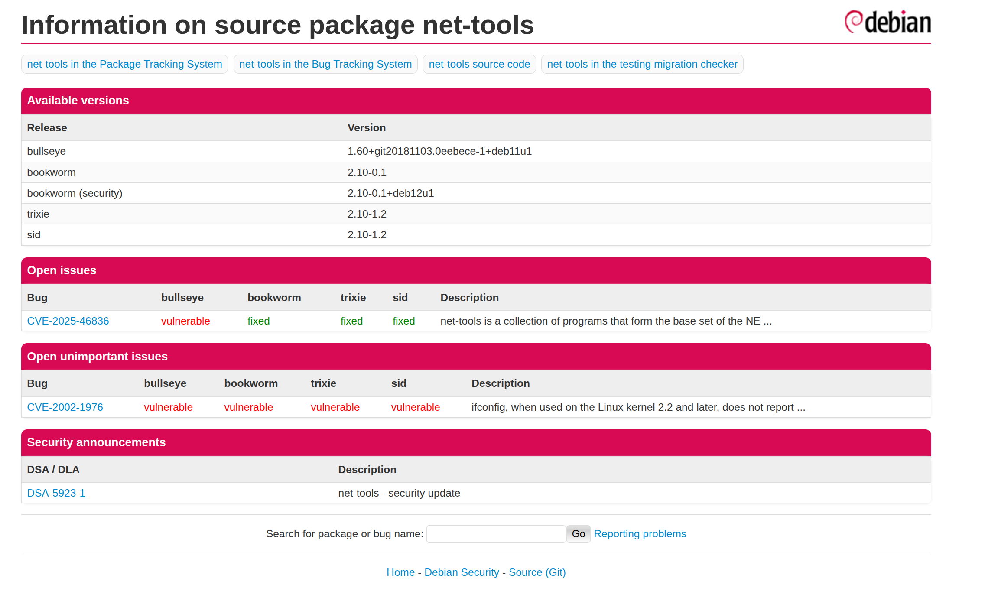The image size is (985, 591).
Task: Click the Open issues section header
Action: (476, 270)
